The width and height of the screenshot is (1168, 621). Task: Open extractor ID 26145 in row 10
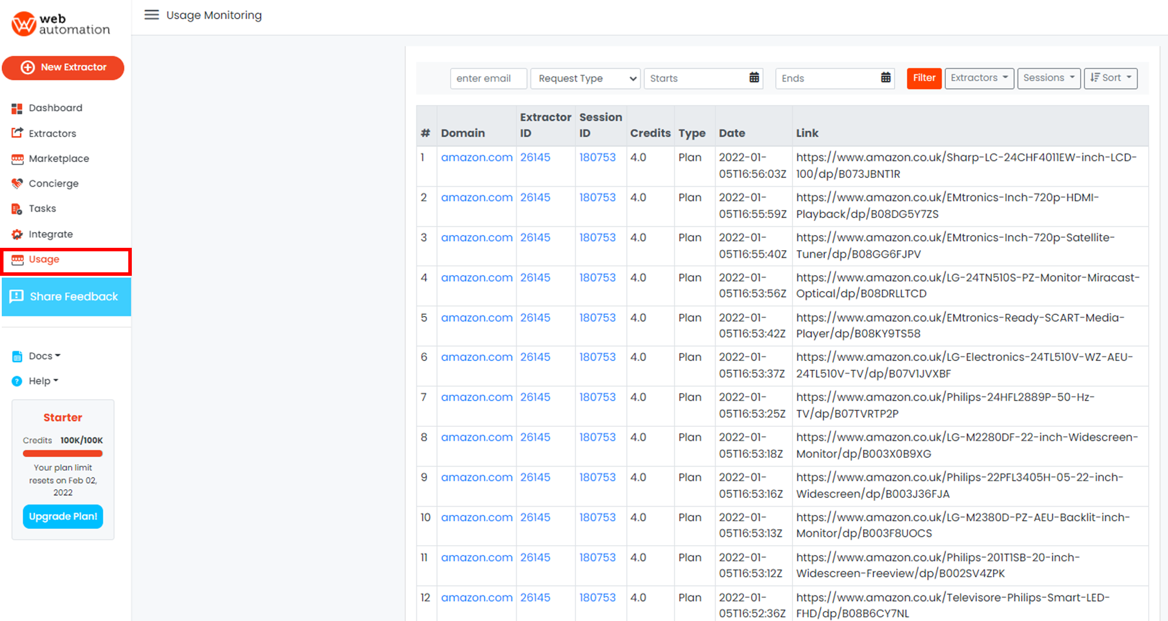(x=535, y=517)
